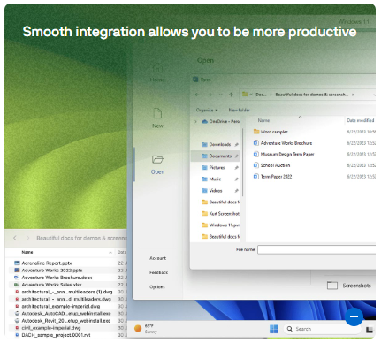Select Adventure Works Brochure.docx file
Image resolution: width=381 pixels, height=343 pixels.
click(x=53, y=278)
